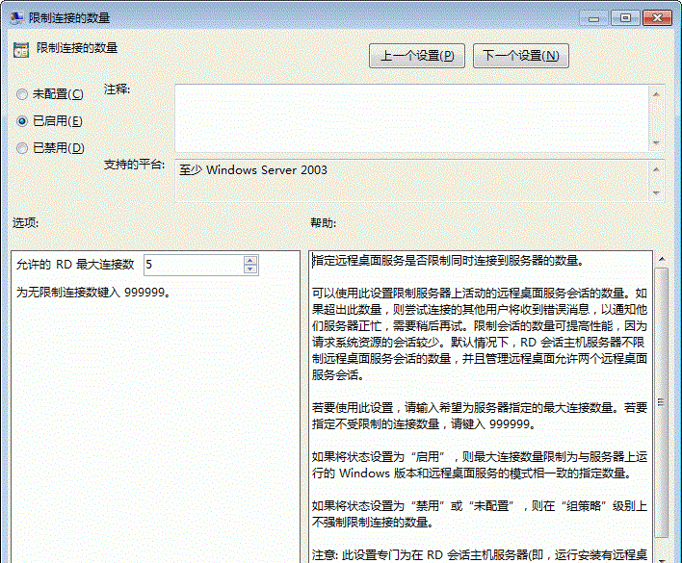Click help pane scroll up arrow
The image size is (682, 563).
[662, 259]
